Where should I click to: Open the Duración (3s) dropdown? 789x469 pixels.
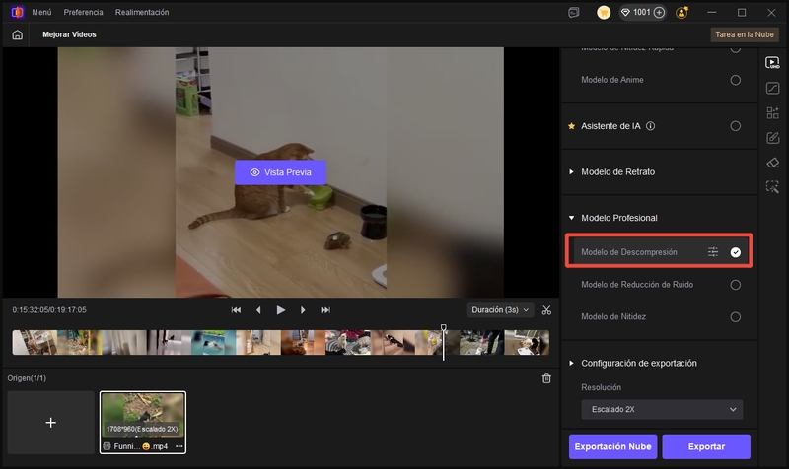pos(500,309)
